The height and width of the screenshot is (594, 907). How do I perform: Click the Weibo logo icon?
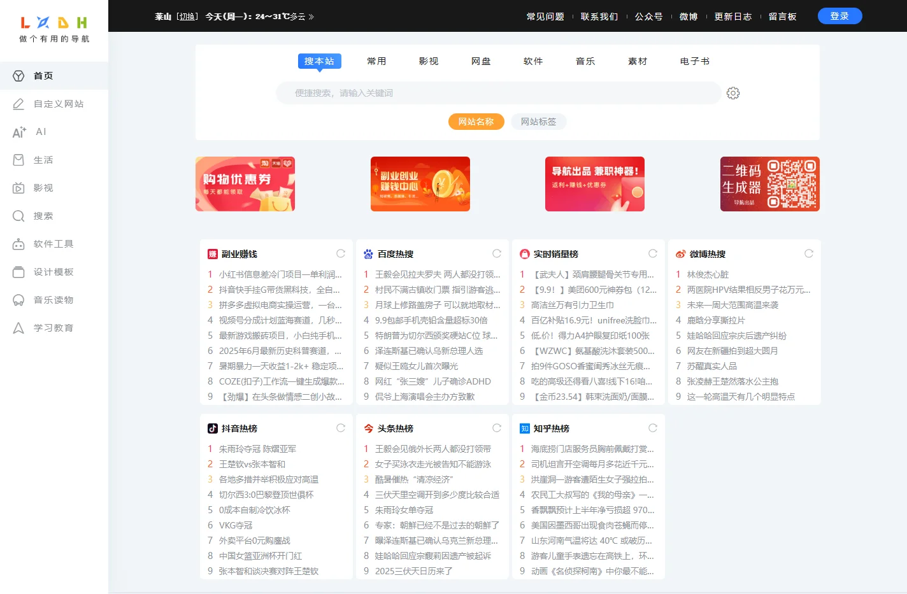[x=681, y=254]
